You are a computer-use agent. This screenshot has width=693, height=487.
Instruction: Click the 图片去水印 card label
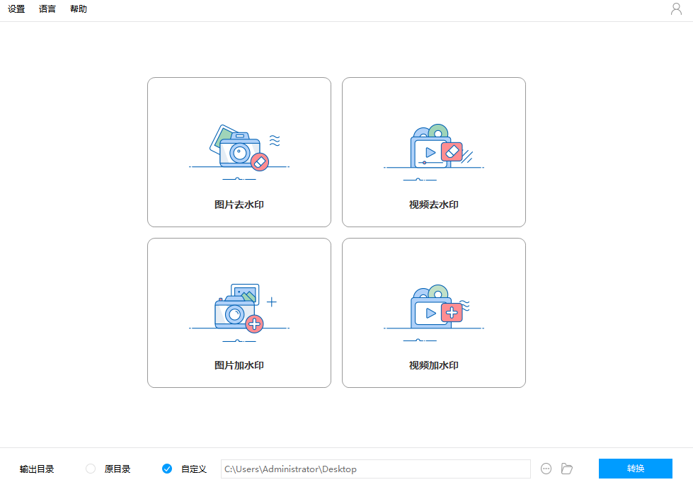(239, 205)
